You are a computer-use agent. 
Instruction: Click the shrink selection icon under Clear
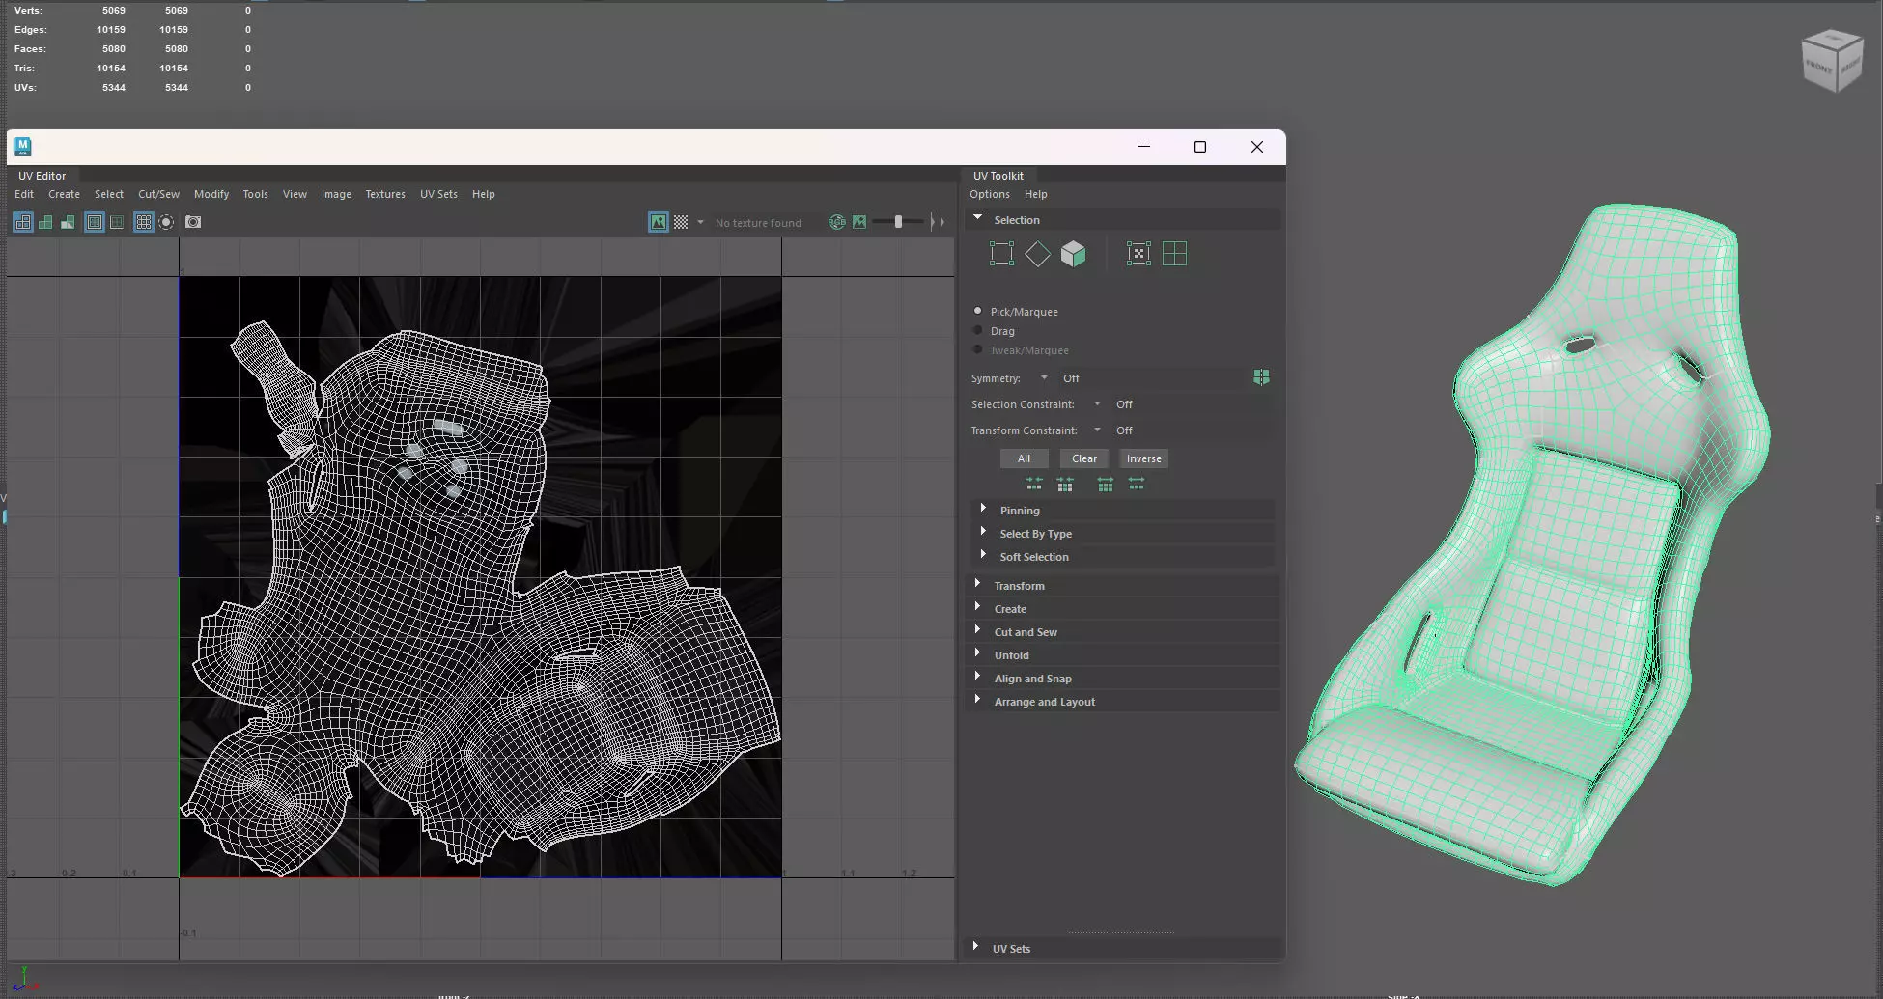pyautogui.click(x=1065, y=484)
